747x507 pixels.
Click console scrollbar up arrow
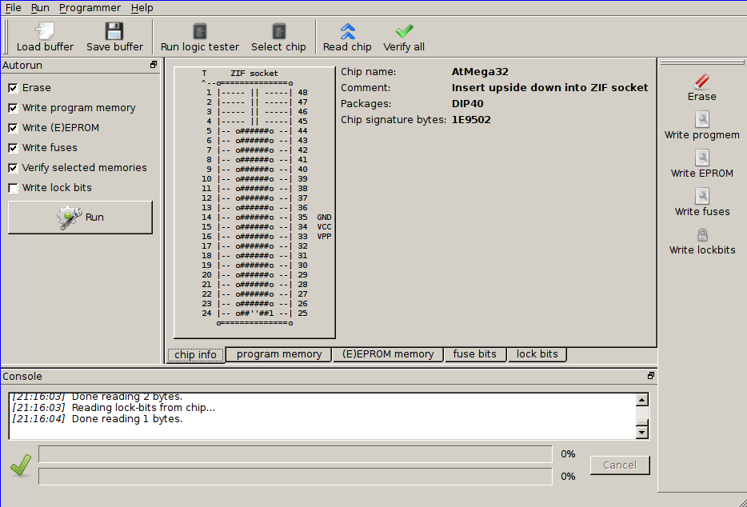click(641, 400)
